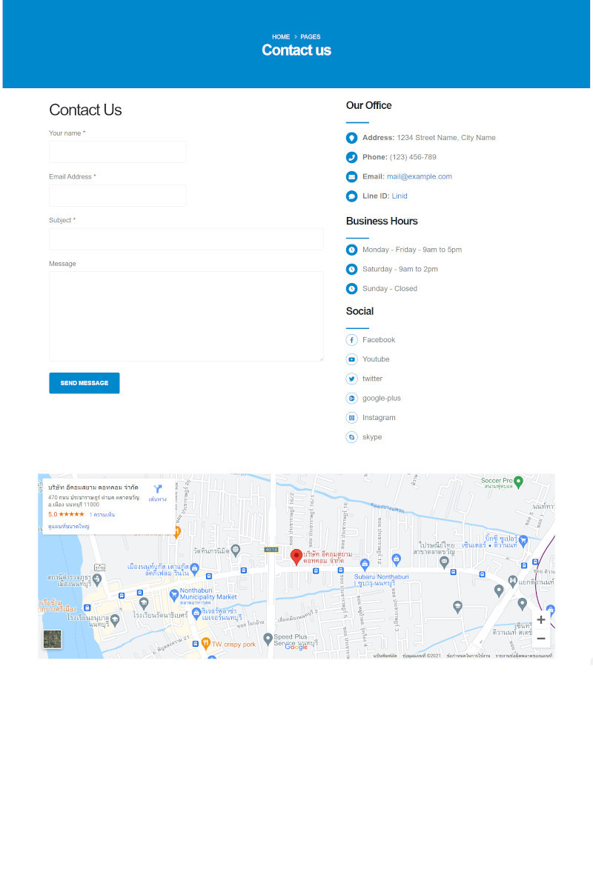Click the view larger map link in card
The width and height of the screenshot is (593, 889).
click(69, 526)
